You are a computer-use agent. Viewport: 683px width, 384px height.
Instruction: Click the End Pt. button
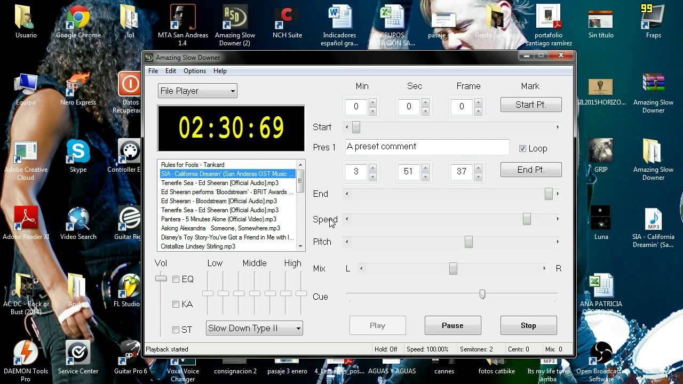[x=531, y=170]
